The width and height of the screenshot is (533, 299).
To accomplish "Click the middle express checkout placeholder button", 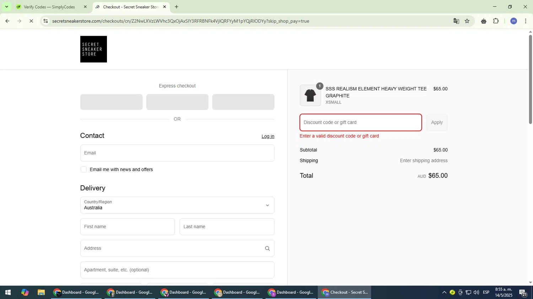I will (x=177, y=102).
